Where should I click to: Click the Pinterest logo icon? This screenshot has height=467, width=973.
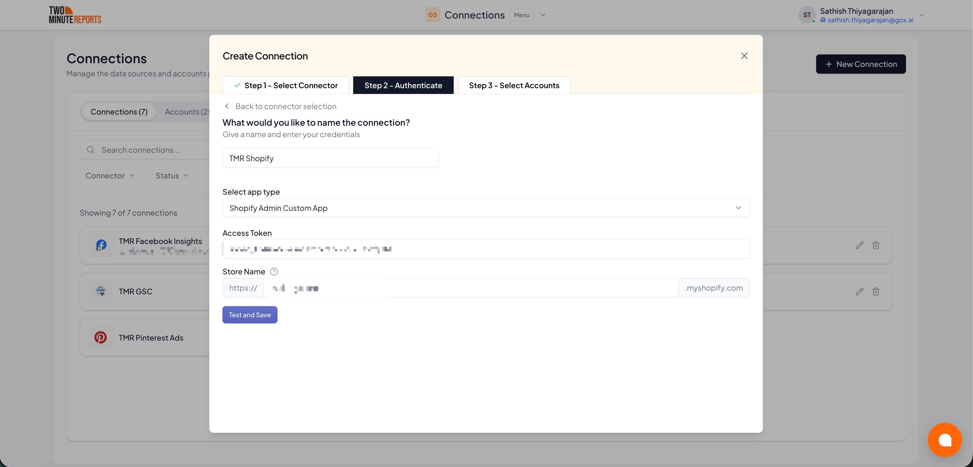(100, 338)
